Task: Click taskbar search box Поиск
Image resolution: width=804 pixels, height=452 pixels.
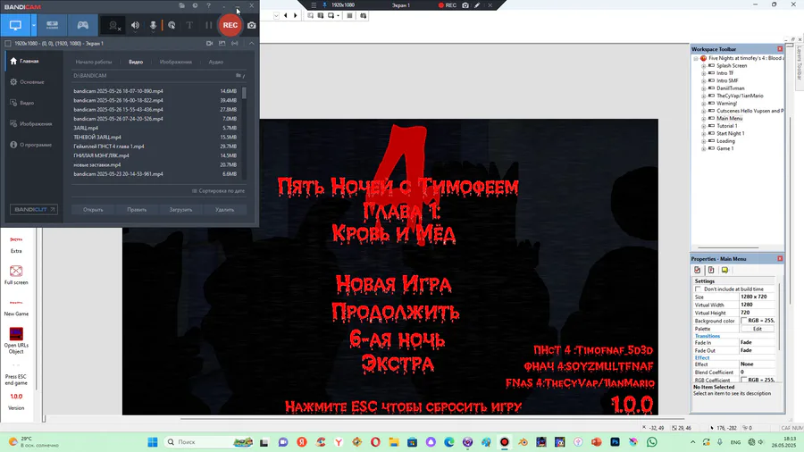Action: pyautogui.click(x=209, y=442)
